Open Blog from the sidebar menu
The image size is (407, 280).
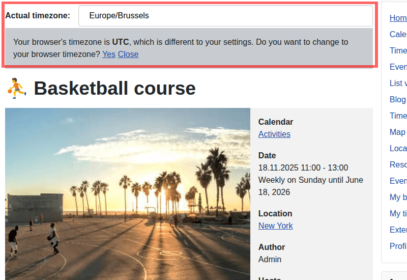click(x=398, y=99)
